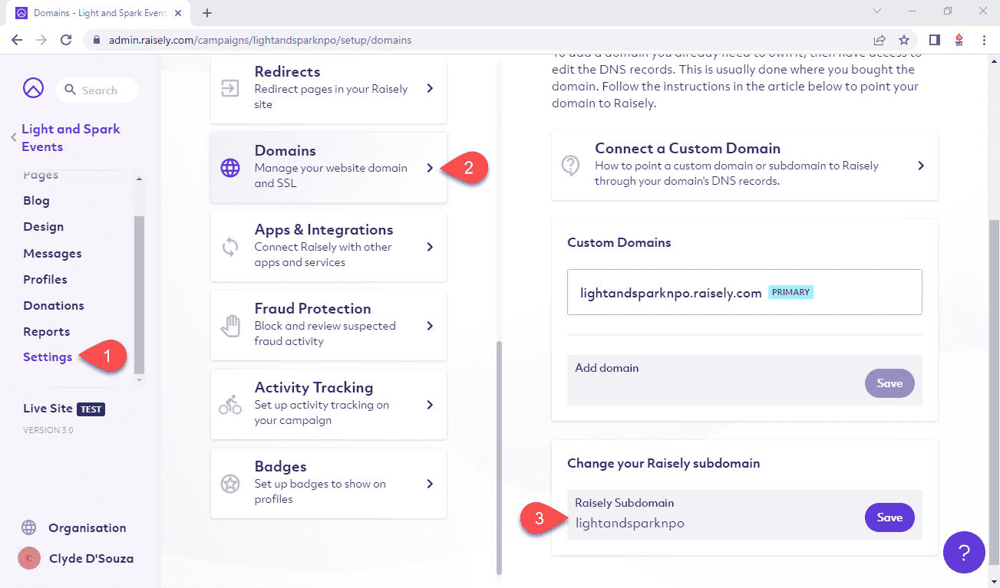Bookmark this page with the star

904,40
